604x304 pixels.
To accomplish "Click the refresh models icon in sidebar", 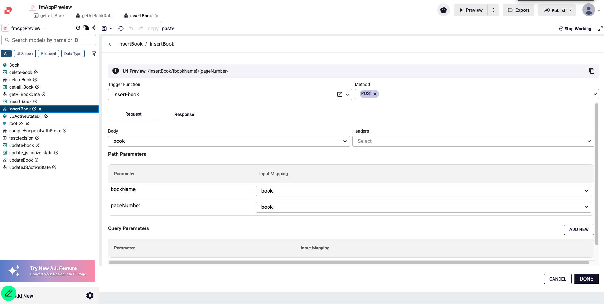I will [78, 28].
